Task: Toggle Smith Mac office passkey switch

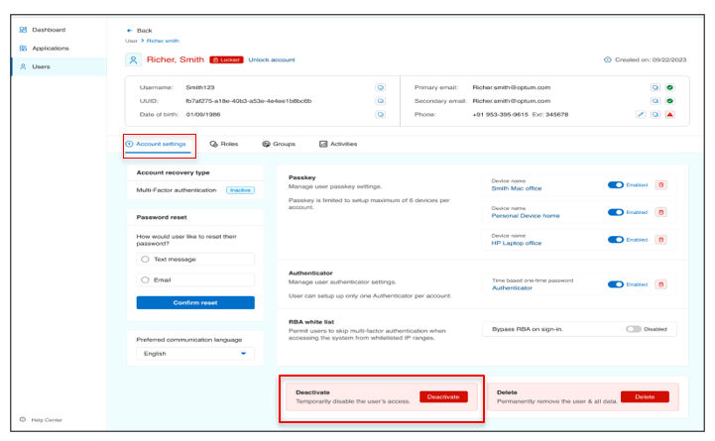Action: (x=616, y=185)
